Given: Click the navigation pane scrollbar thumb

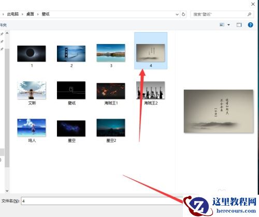Looking at the screenshot, I should pyautogui.click(x=7, y=108).
